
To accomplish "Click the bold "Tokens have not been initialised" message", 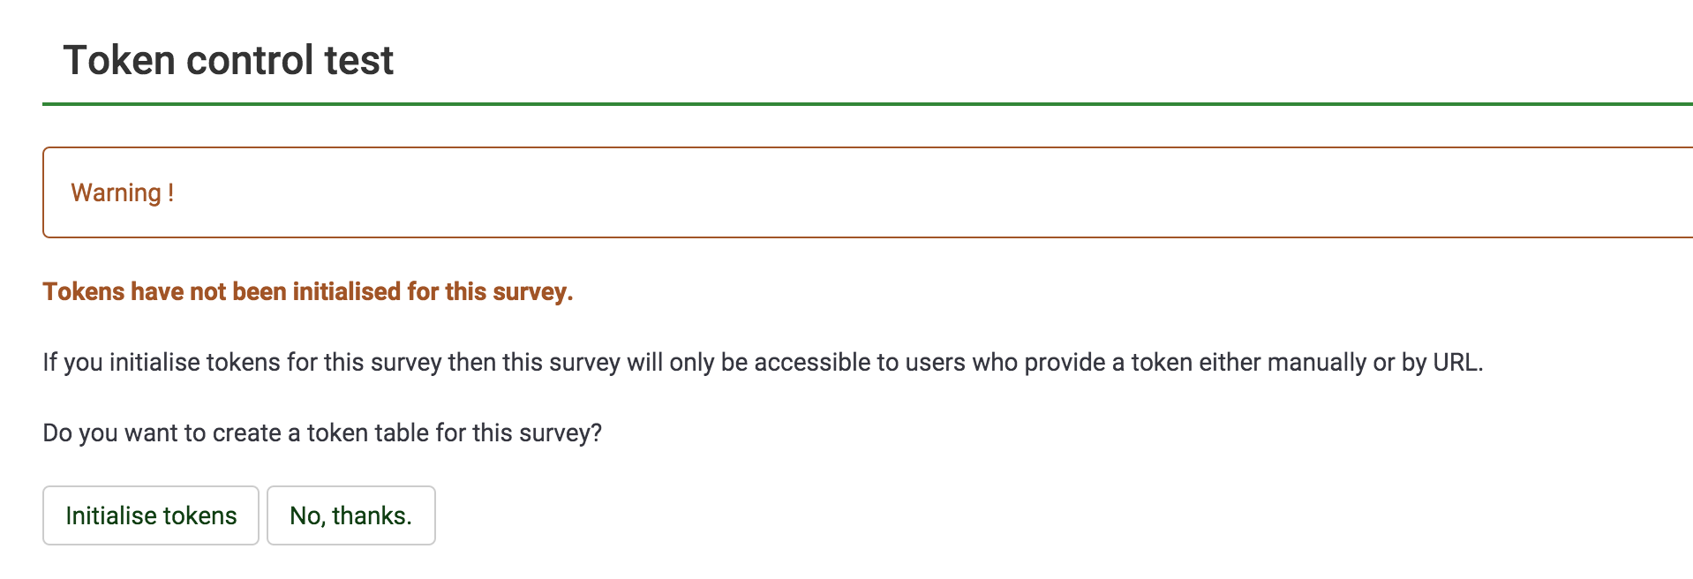I will [265, 291].
